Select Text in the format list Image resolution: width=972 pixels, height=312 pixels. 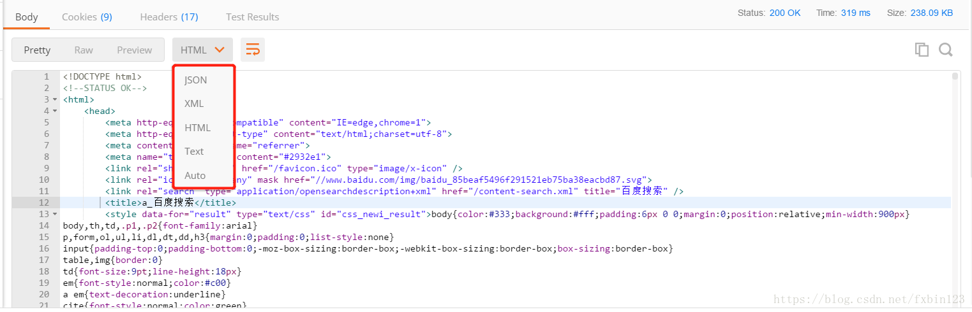[194, 152]
